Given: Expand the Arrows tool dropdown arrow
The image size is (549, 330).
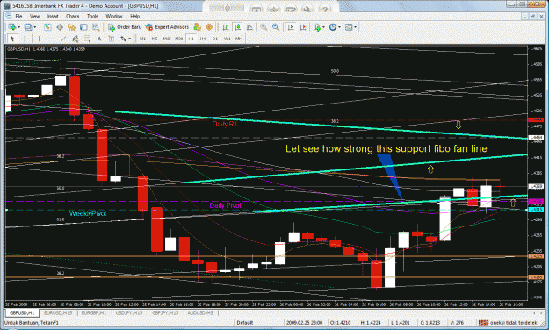Looking at the screenshot, I should pos(129,39).
